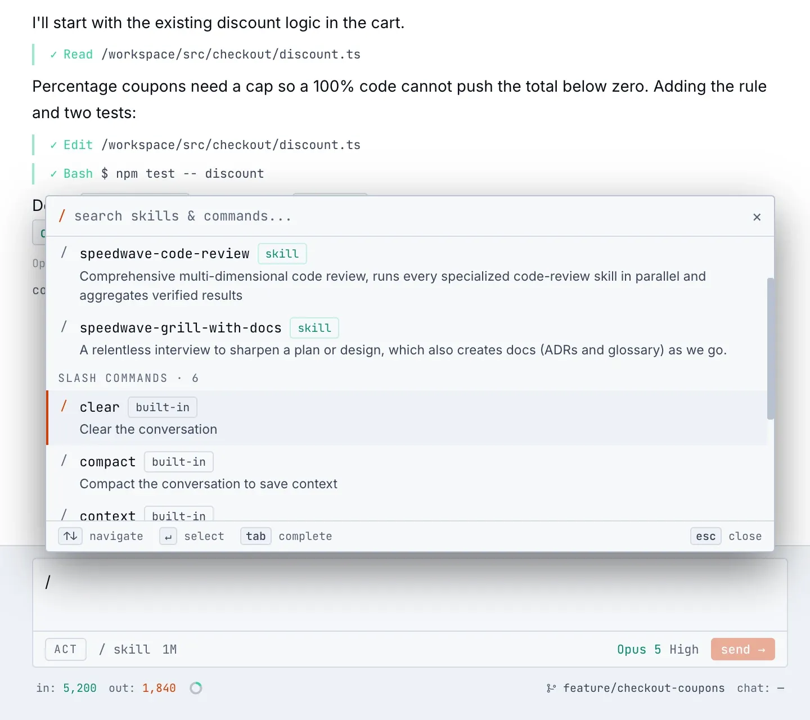Select the speedwave-code-review skill
810x720 pixels.
pos(407,274)
